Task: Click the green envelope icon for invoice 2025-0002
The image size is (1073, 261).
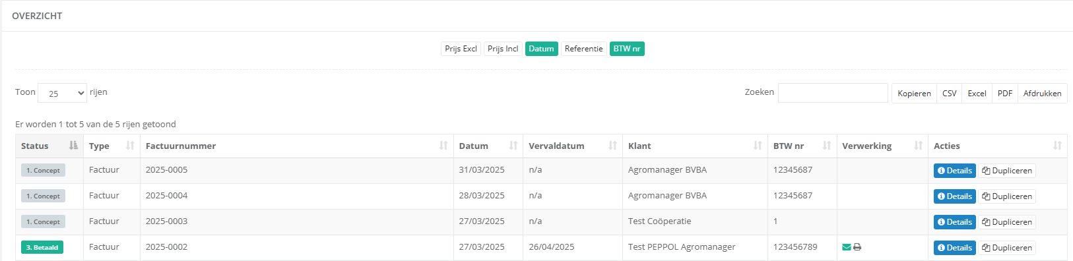Action: (847, 247)
